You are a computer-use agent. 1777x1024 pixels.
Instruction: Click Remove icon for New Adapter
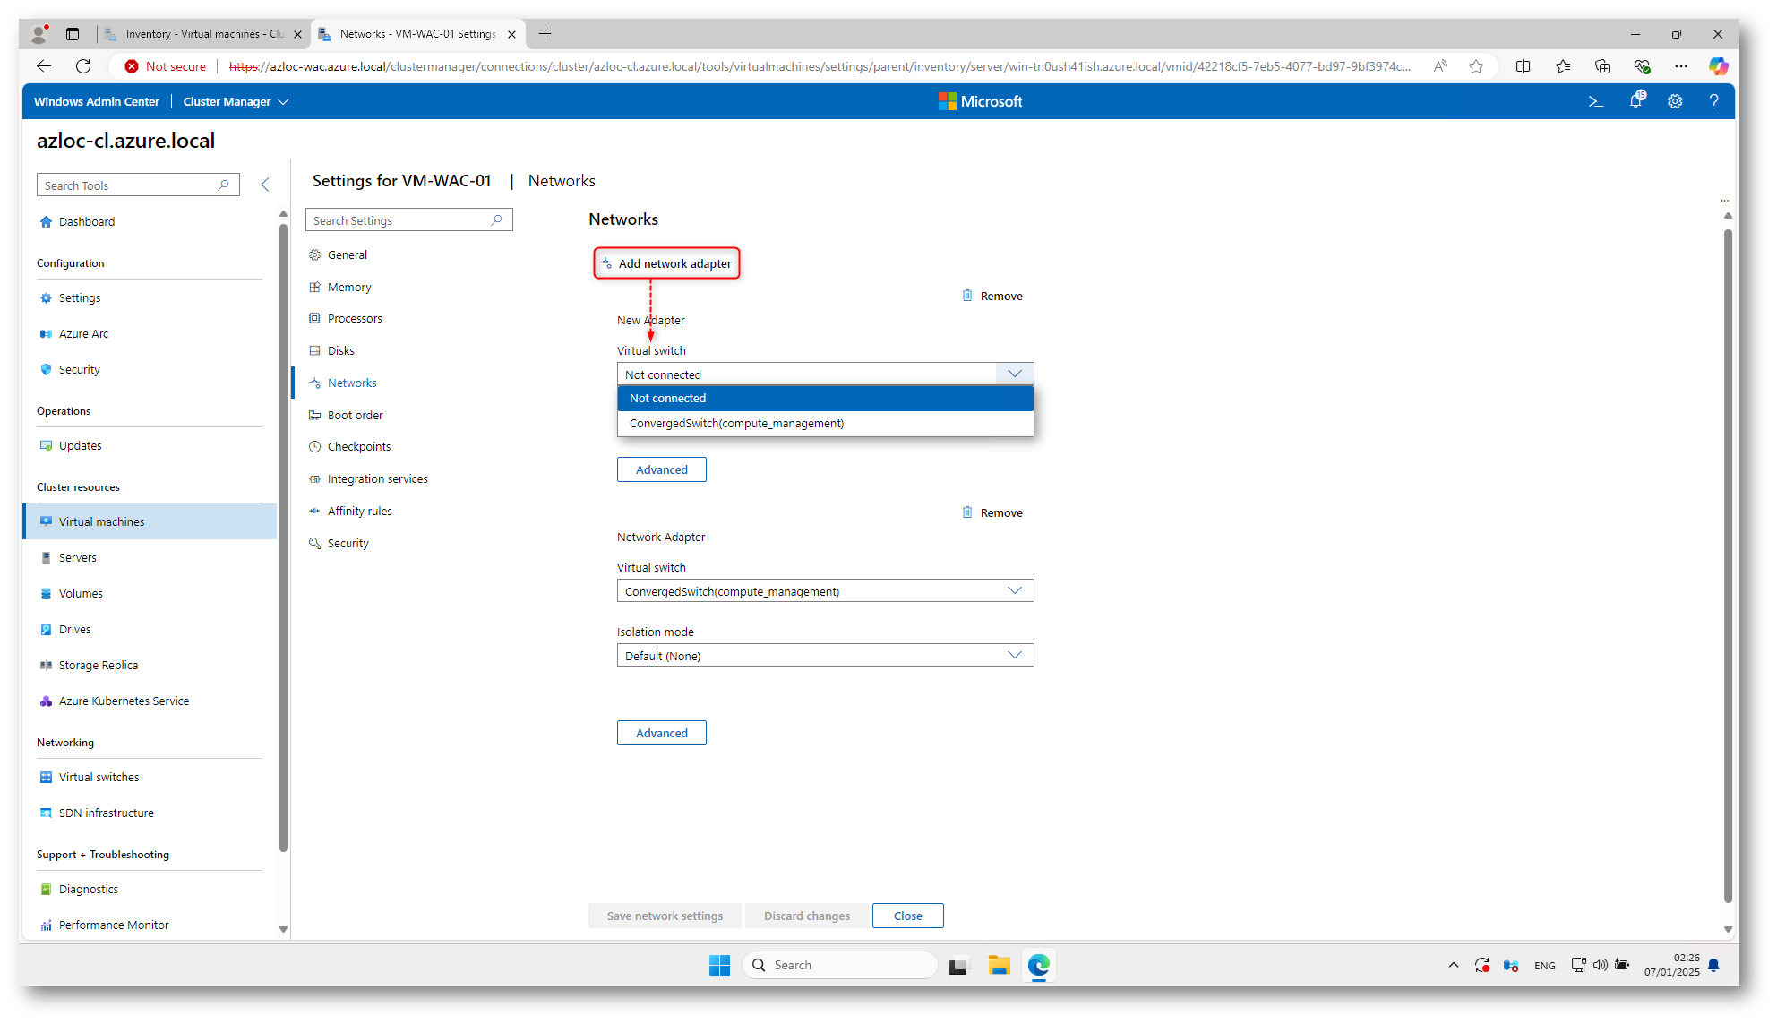click(x=967, y=296)
